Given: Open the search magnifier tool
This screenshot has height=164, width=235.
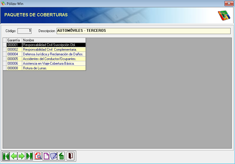Looking at the screenshot, I should point(38,156).
